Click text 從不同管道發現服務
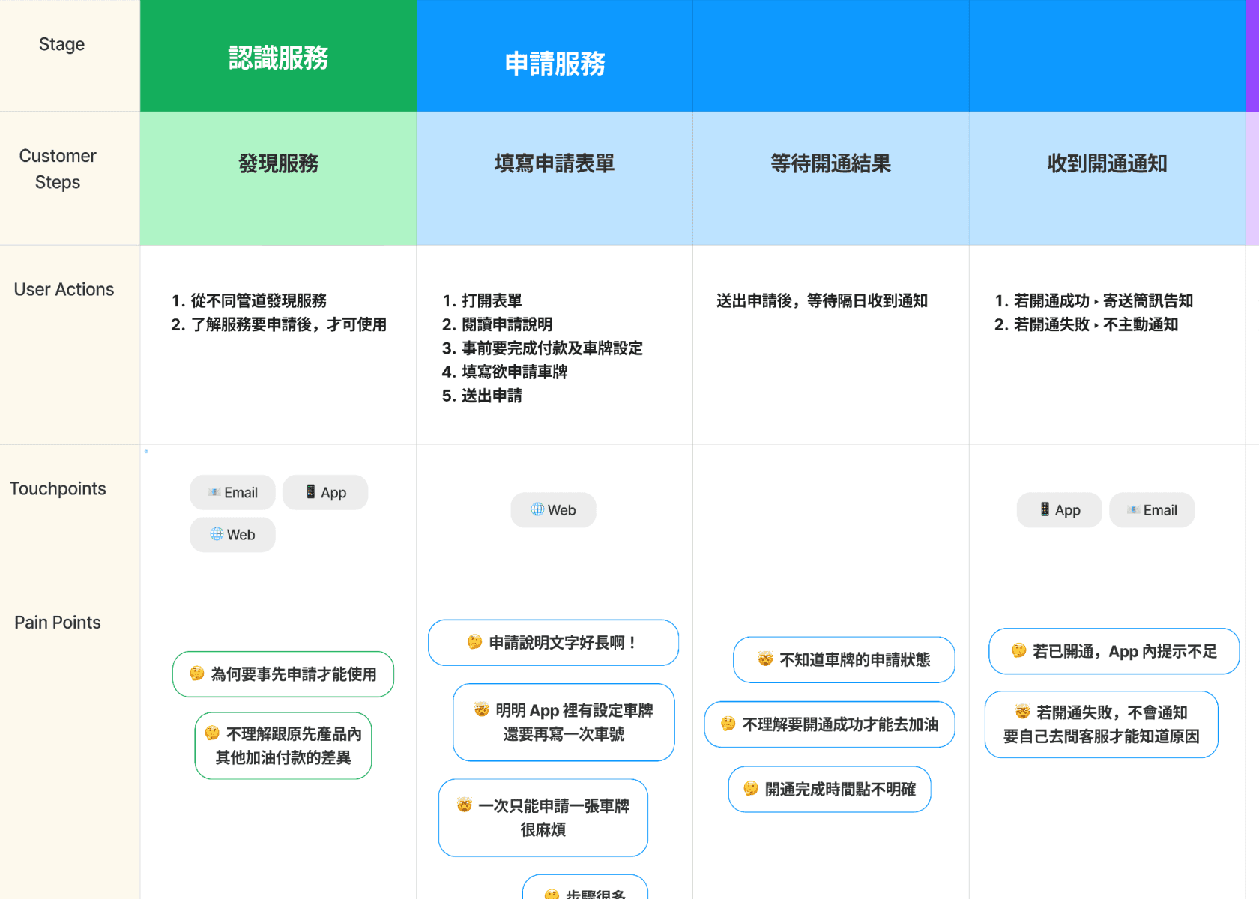This screenshot has width=1259, height=899. (259, 300)
